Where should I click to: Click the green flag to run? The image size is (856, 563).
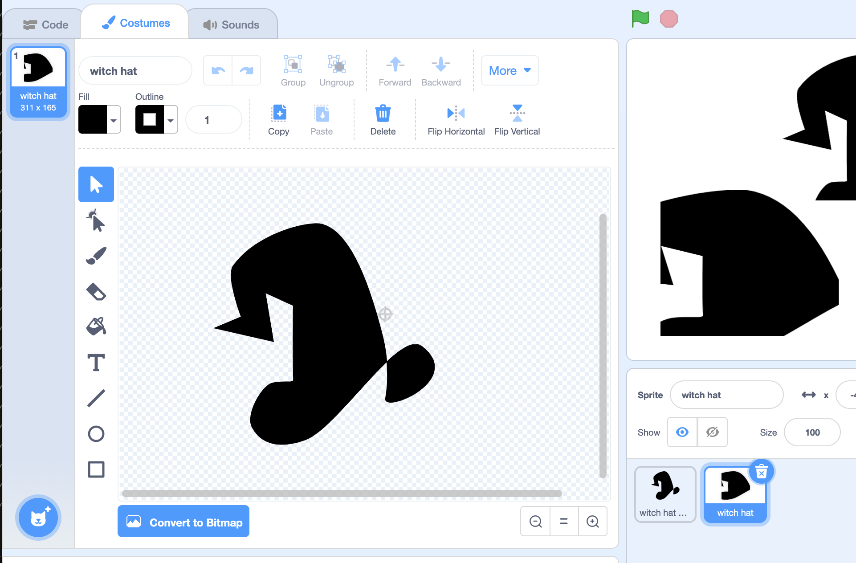point(640,19)
